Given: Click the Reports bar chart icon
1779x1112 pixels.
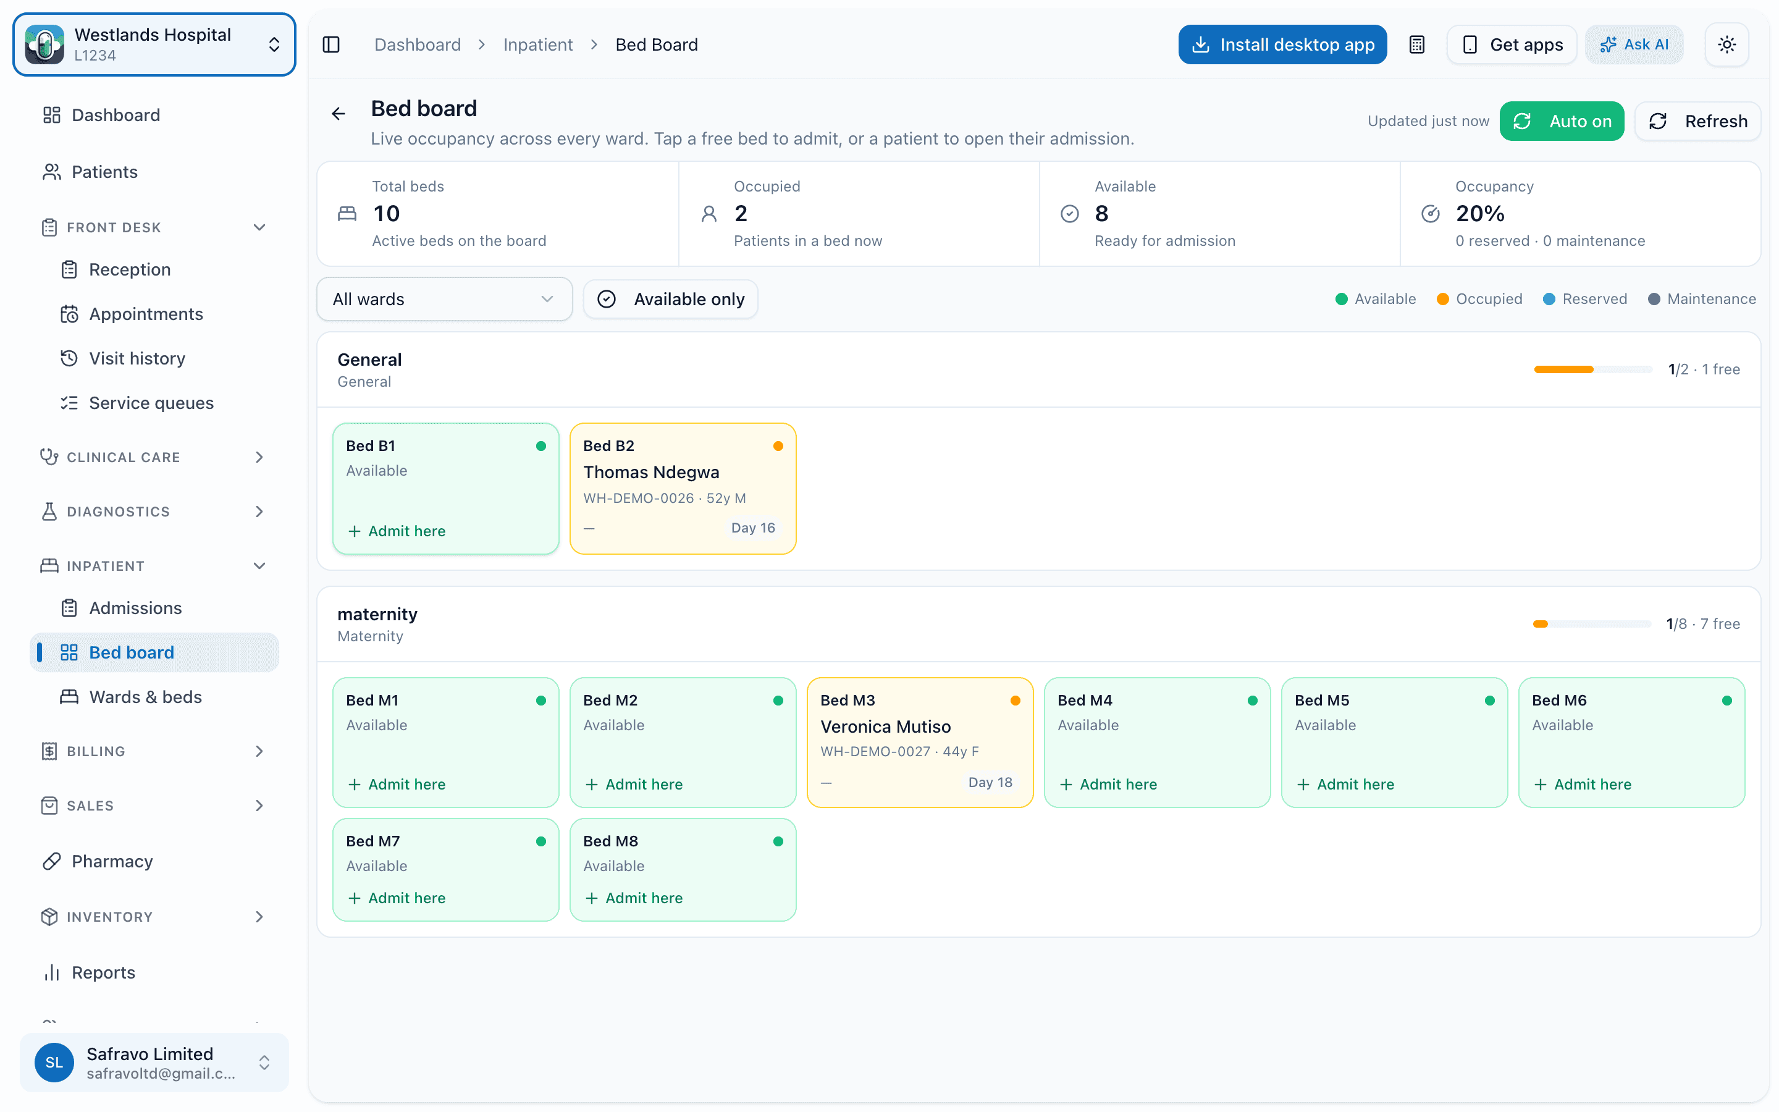Looking at the screenshot, I should [x=51, y=972].
